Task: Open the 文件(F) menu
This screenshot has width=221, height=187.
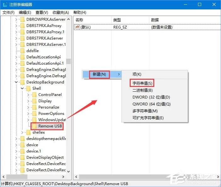Action: pos(8,13)
